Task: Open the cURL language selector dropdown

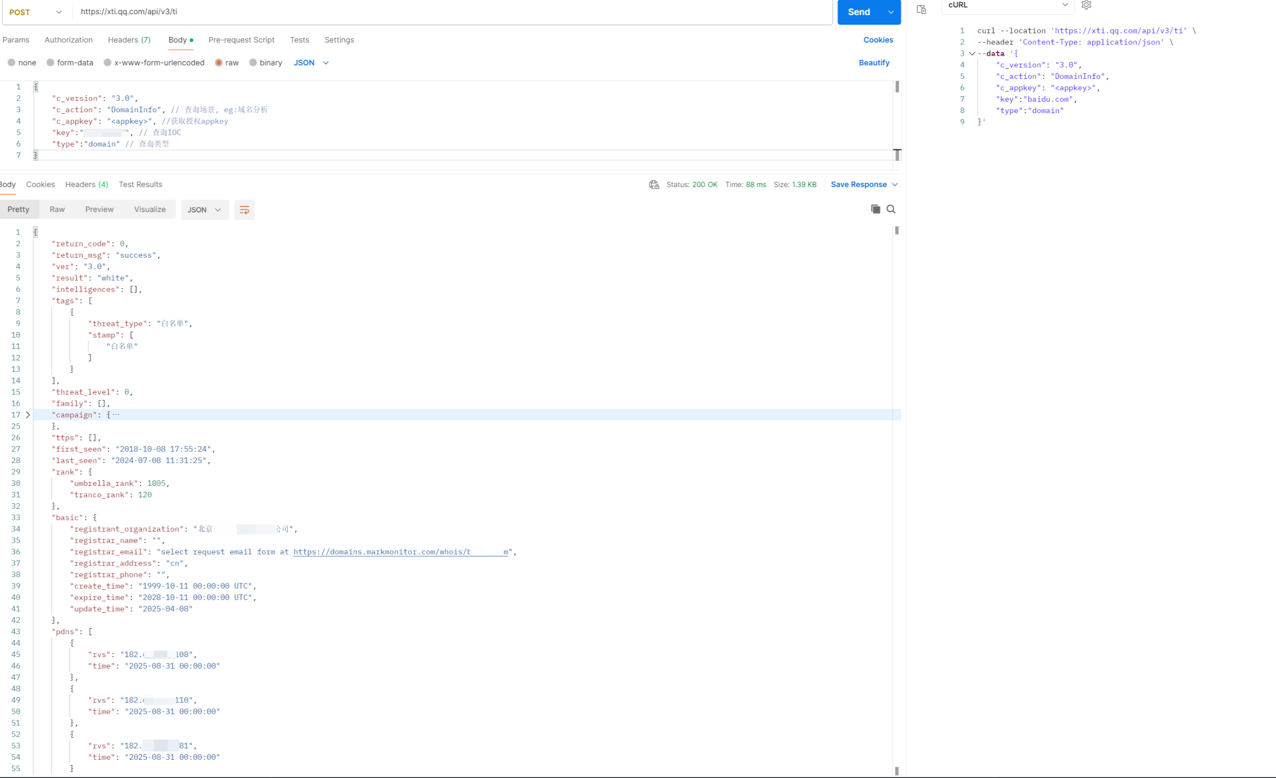Action: [x=1007, y=5]
